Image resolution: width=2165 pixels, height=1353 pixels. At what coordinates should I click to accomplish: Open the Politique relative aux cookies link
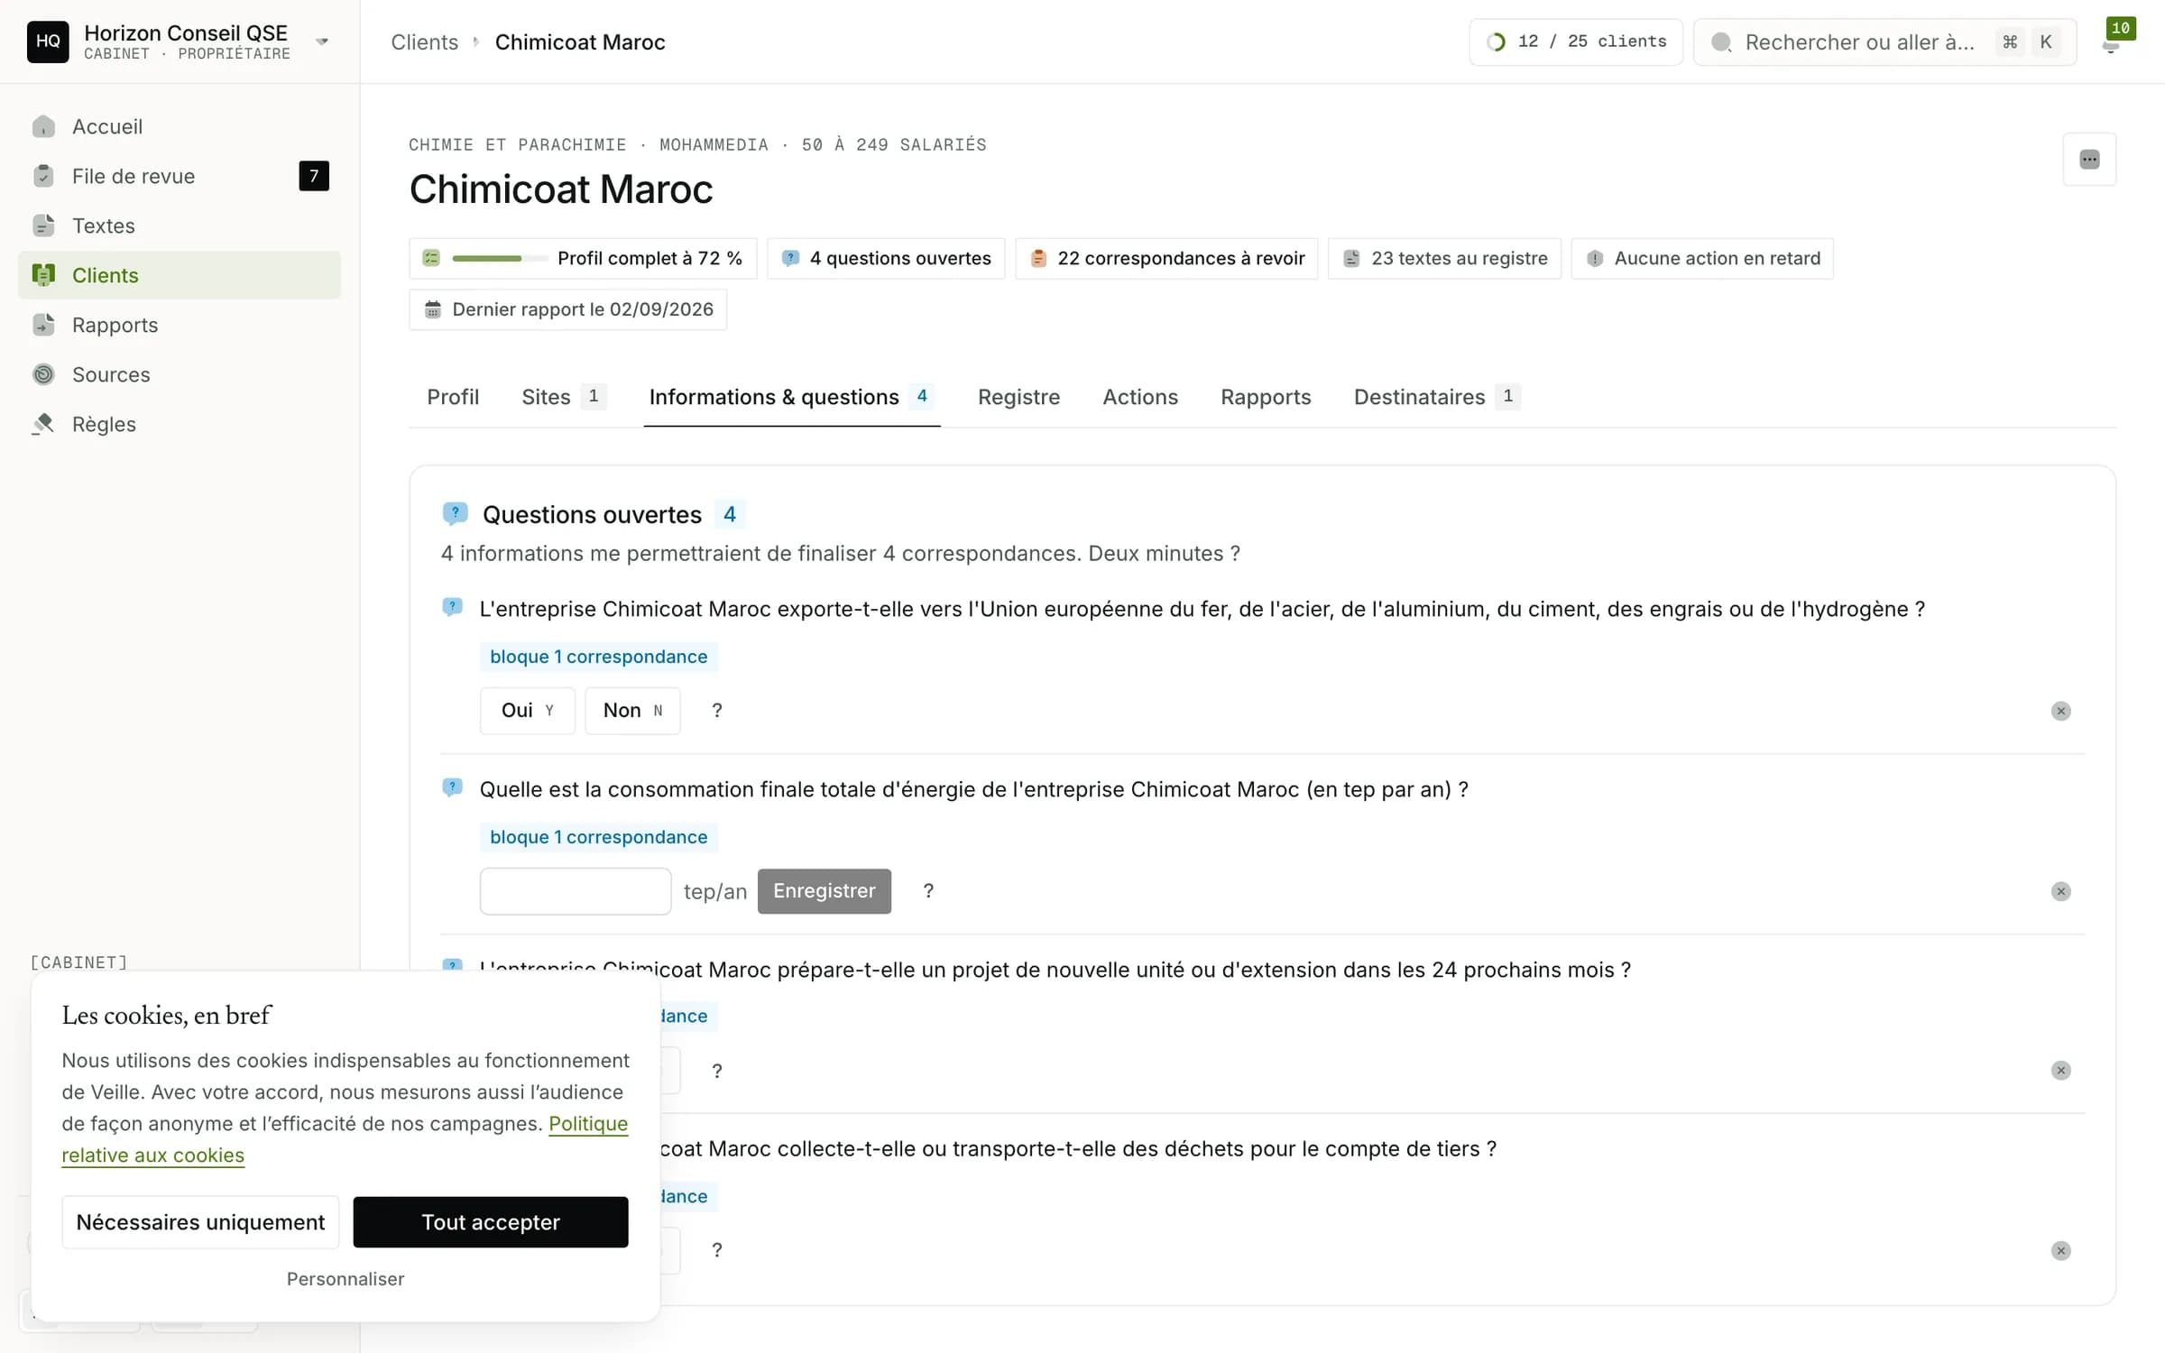[588, 1124]
